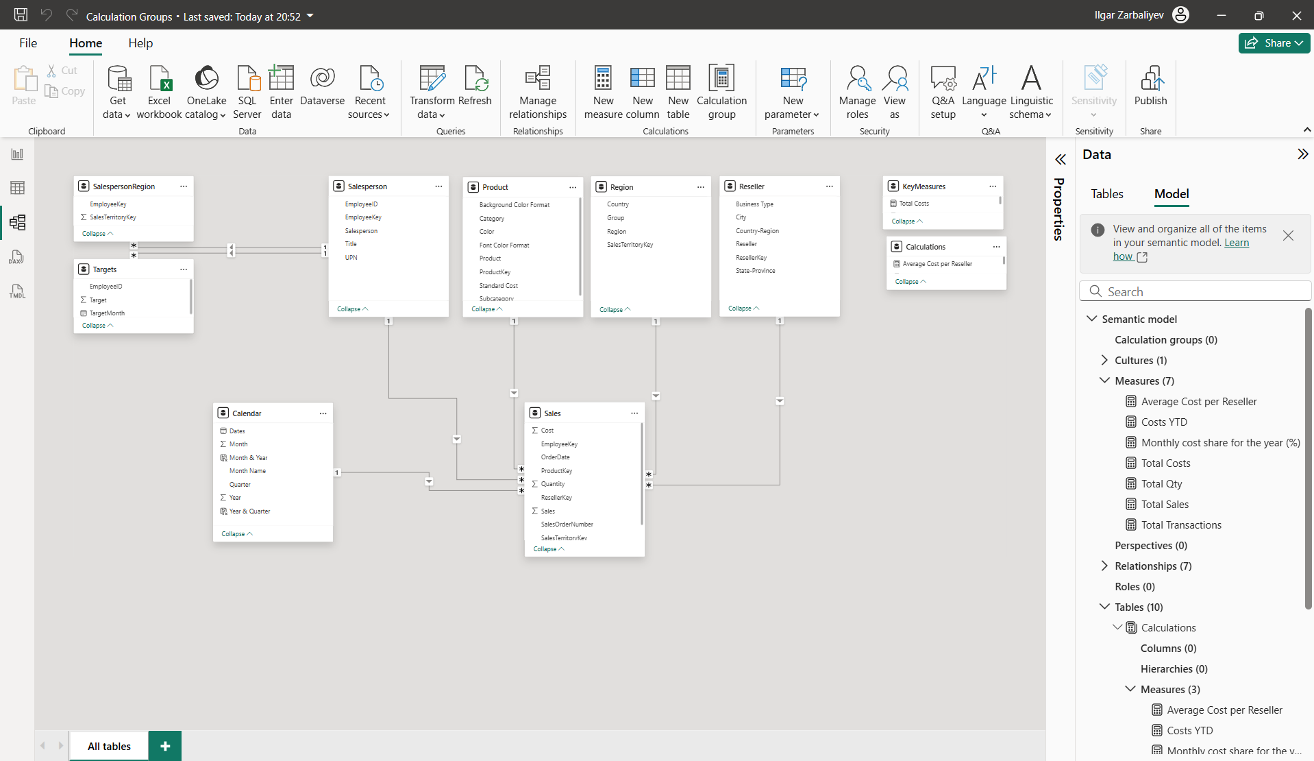Switch to Report view in sidebar
The height and width of the screenshot is (761, 1314).
[x=17, y=154]
